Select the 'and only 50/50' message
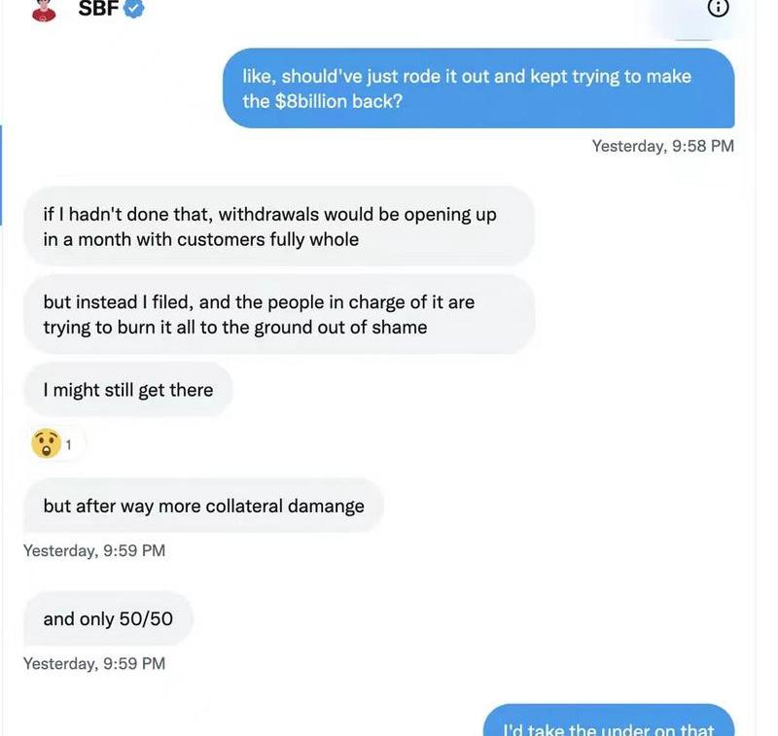 [108, 618]
